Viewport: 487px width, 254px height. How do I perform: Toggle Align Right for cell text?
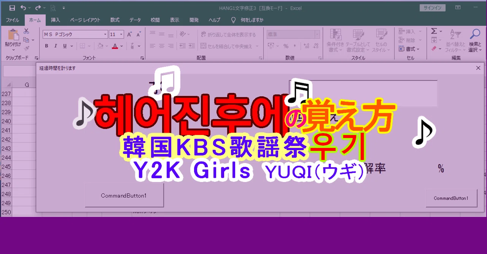(170, 46)
